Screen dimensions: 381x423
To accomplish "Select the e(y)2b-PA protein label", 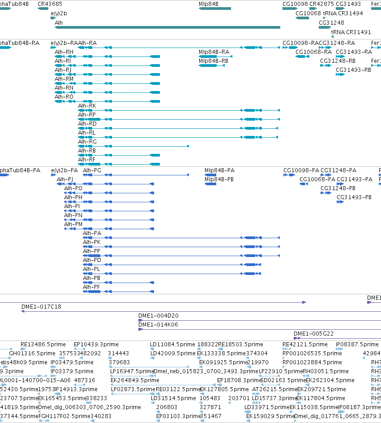I will coord(64,170).
